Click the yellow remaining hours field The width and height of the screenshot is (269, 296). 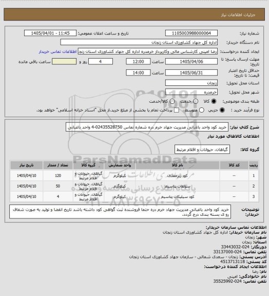[64, 62]
